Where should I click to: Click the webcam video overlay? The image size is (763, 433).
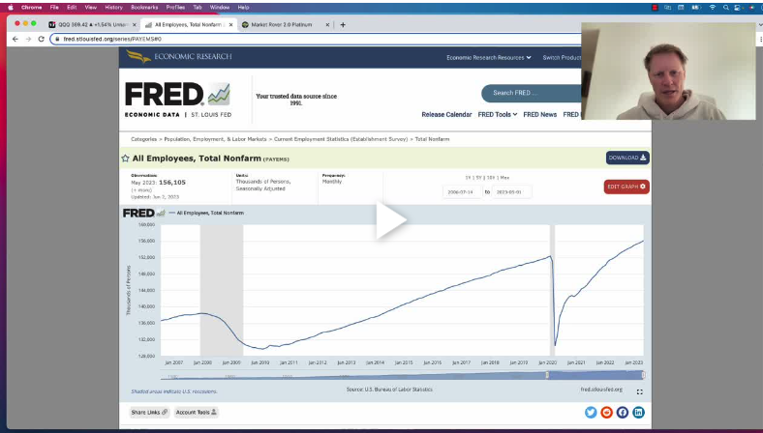669,71
